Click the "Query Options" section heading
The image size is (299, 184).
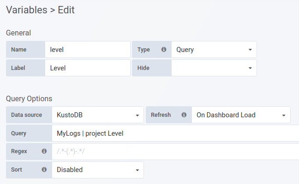point(29,98)
